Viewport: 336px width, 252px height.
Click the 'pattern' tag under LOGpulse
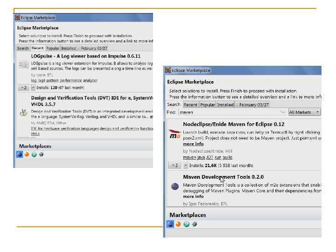52,80
